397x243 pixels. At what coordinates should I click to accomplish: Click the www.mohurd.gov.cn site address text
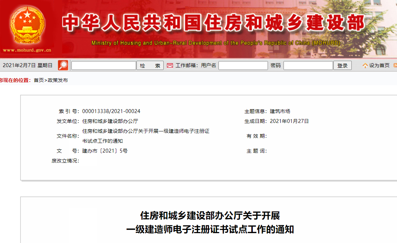click(27, 50)
